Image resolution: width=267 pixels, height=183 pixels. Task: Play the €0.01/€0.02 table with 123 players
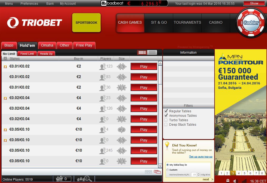tap(144, 67)
